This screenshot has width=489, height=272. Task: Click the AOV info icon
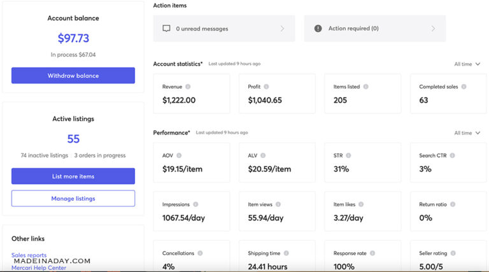click(179, 155)
